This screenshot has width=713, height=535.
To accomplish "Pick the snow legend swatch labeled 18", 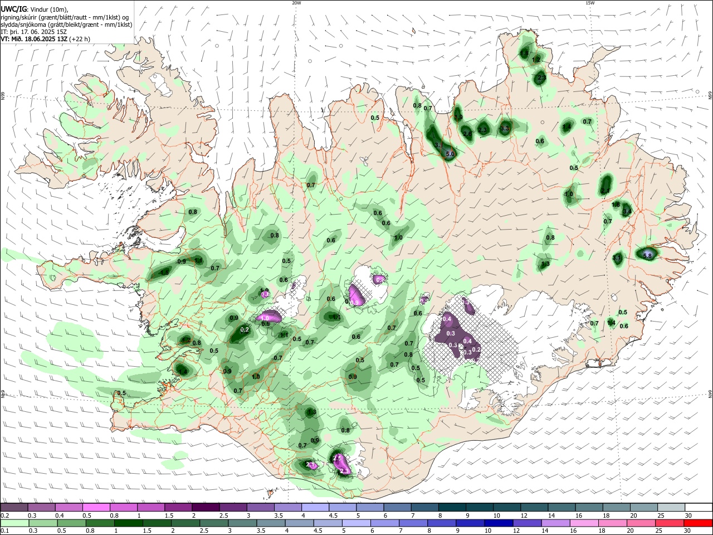I will point(616,507).
